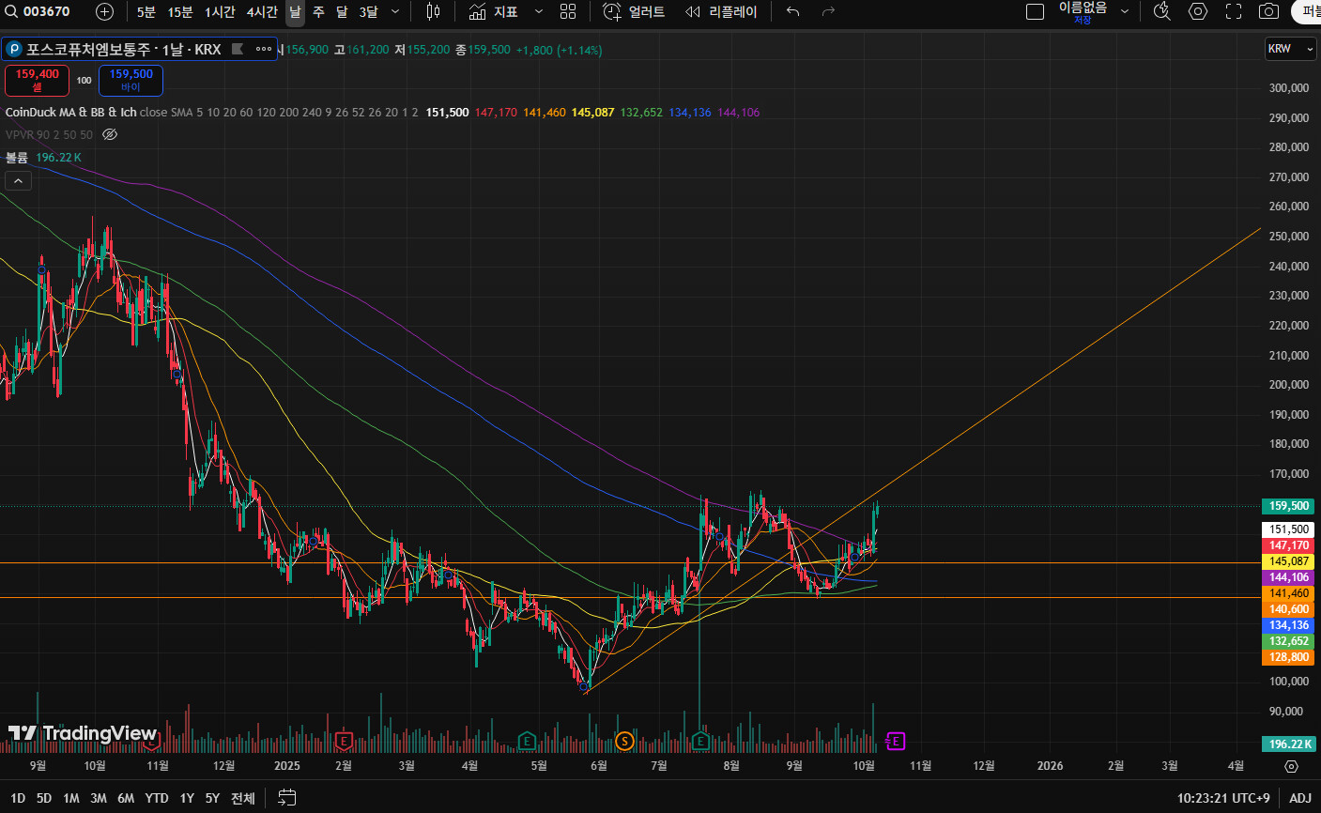Open chart settings hexagon icon
The height and width of the screenshot is (813, 1321).
pyautogui.click(x=1198, y=12)
